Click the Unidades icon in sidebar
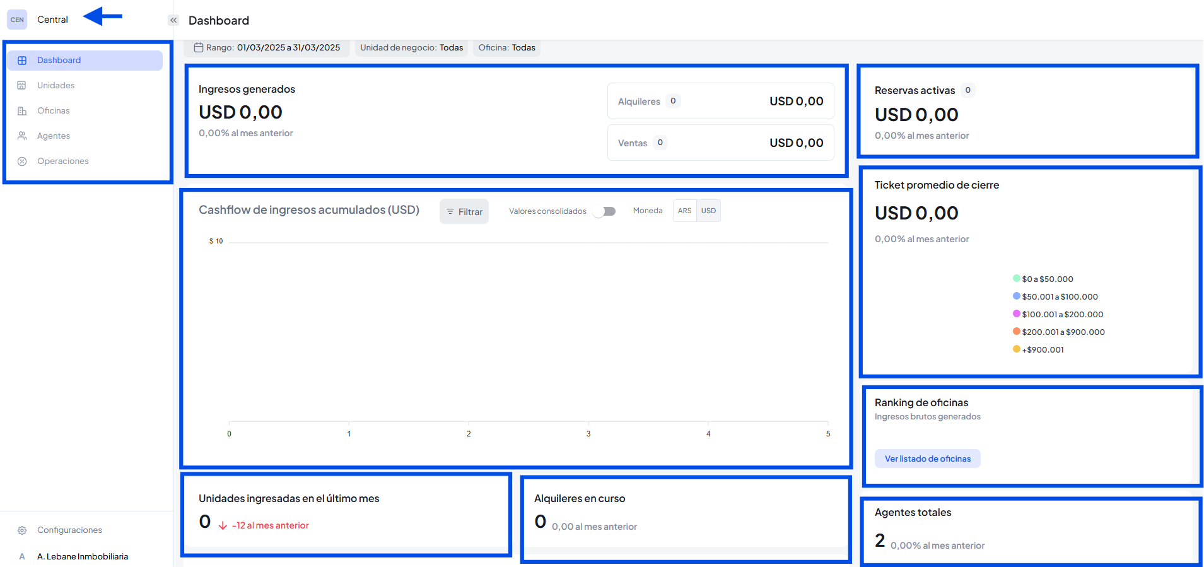The width and height of the screenshot is (1204, 567). (22, 86)
